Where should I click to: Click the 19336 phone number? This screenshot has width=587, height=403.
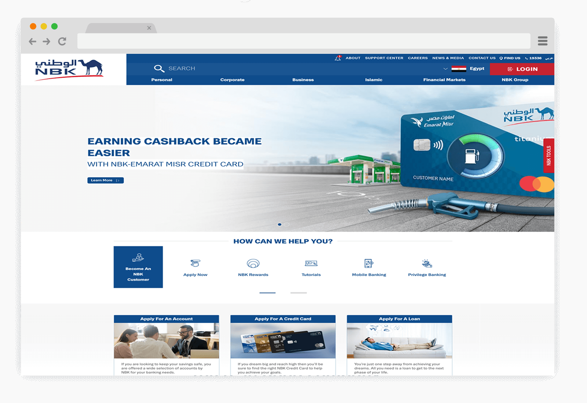pos(533,58)
